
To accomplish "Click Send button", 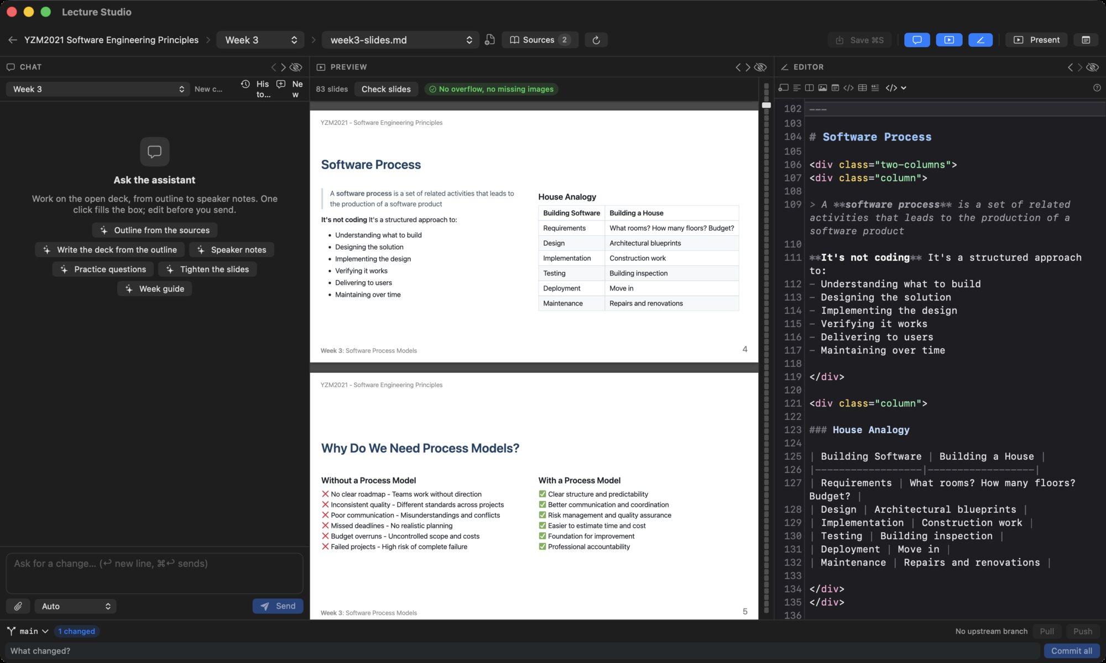I will (x=278, y=606).
